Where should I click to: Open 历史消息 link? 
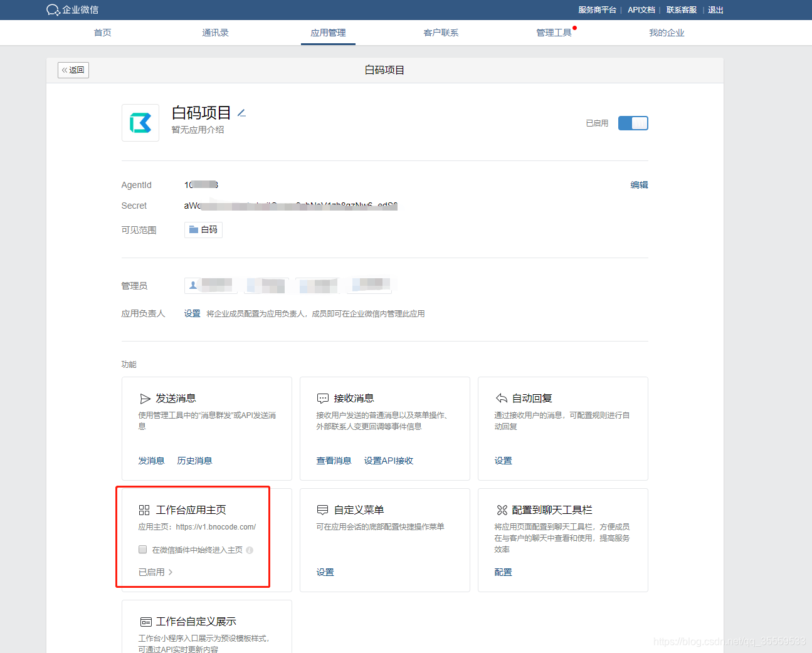(194, 461)
